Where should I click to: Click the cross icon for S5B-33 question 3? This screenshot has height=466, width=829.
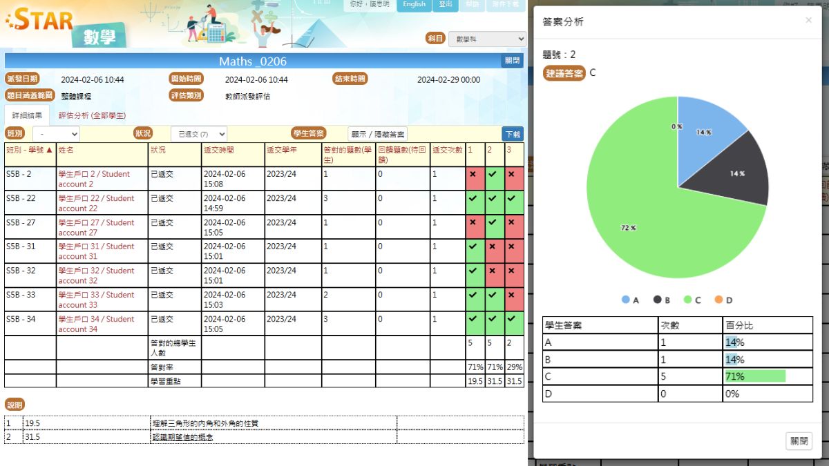pyautogui.click(x=511, y=295)
